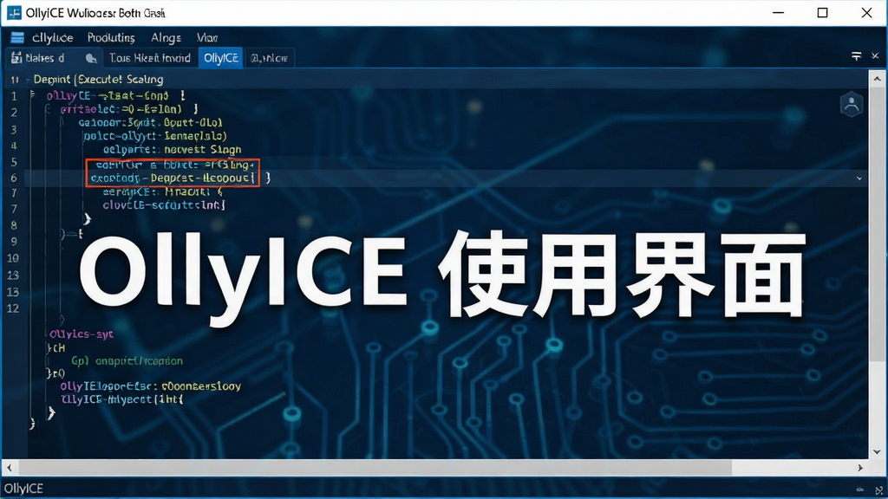Click the pink 'Ollyics-syt' code text
This screenshot has width=888, height=499.
[x=81, y=334]
